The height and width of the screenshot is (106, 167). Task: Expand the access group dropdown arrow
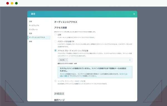130,60
